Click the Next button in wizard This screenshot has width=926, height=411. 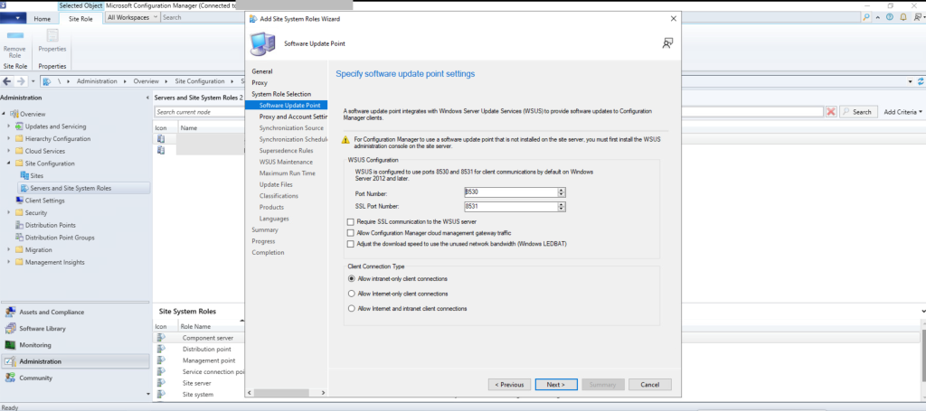[x=556, y=384]
